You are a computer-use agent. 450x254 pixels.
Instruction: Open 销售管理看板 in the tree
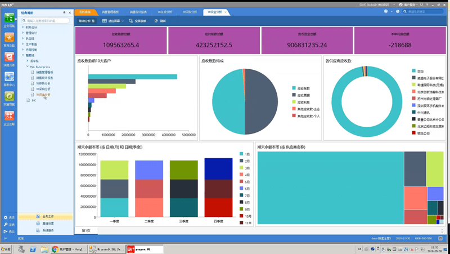pyautogui.click(x=44, y=72)
